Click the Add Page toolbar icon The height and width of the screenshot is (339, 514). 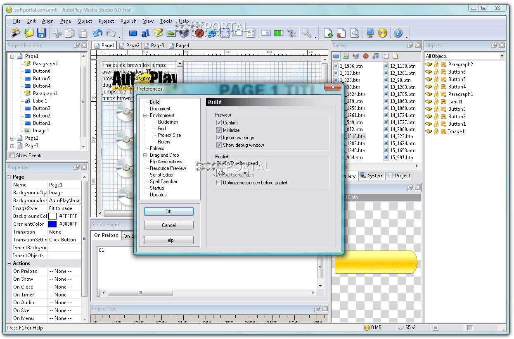(x=329, y=33)
